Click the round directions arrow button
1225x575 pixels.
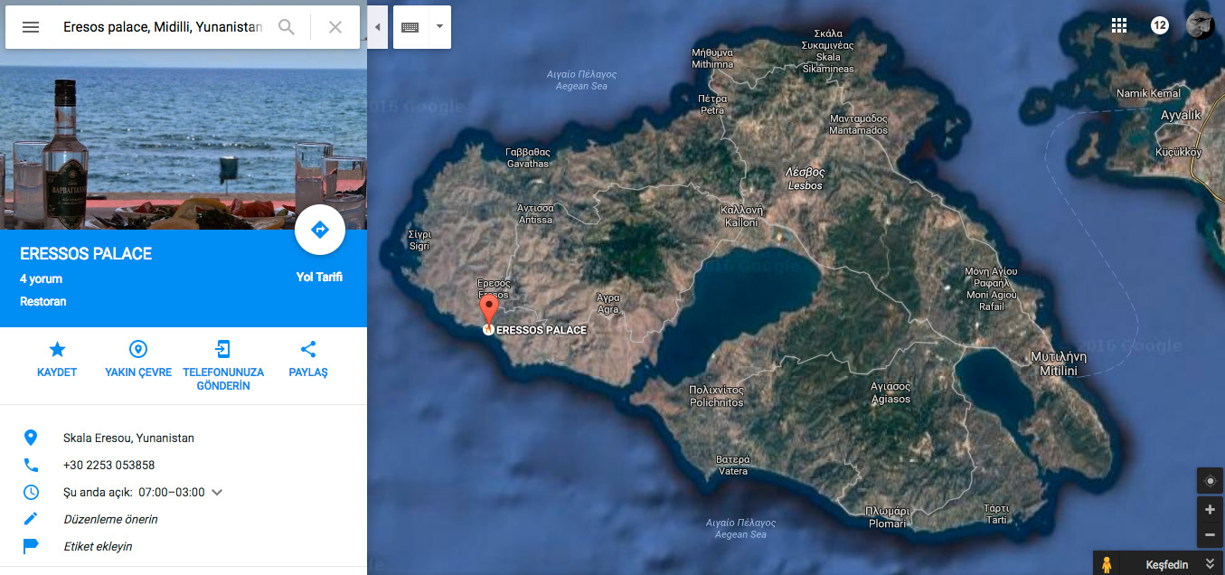320,230
